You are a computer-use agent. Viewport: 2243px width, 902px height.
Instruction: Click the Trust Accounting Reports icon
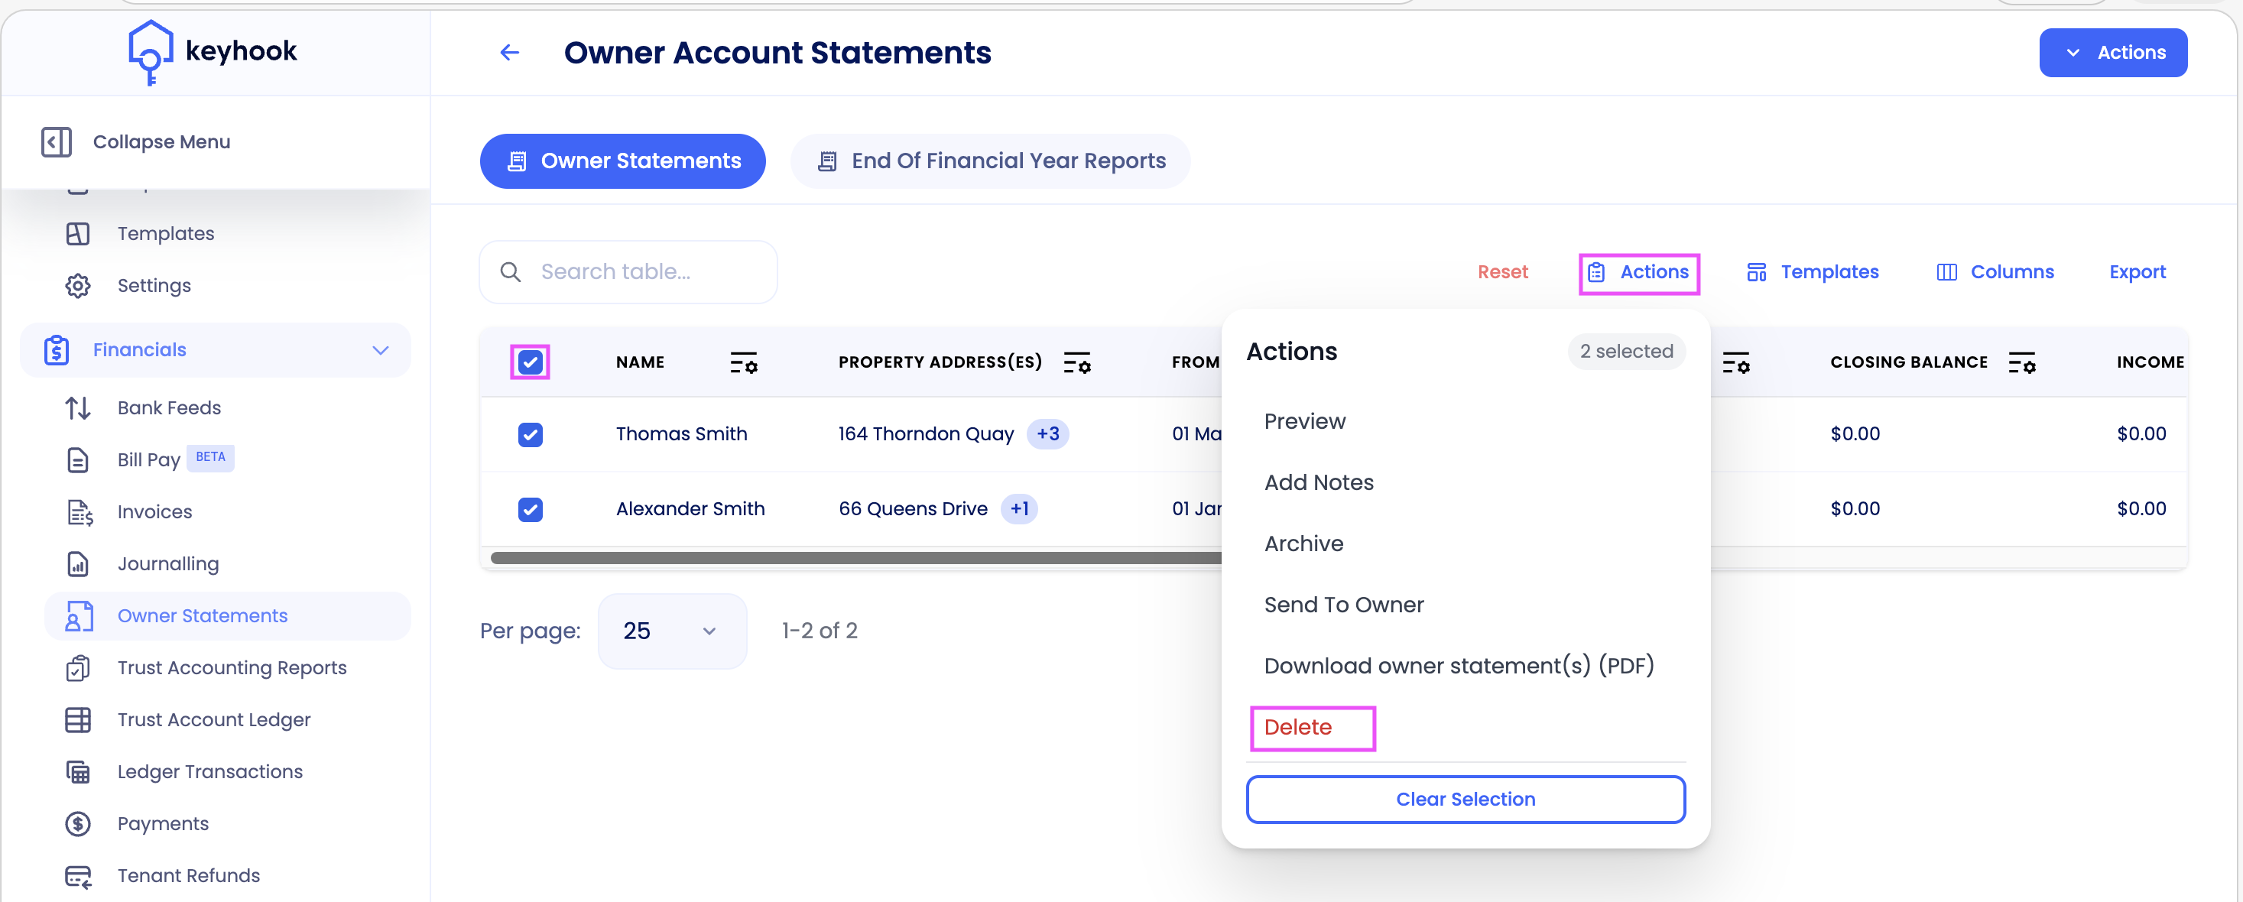point(79,668)
